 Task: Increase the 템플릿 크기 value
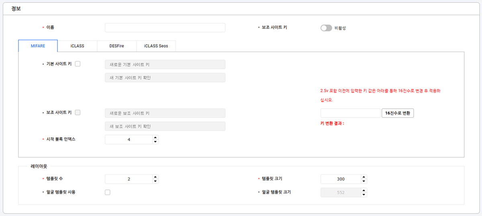[364, 177]
